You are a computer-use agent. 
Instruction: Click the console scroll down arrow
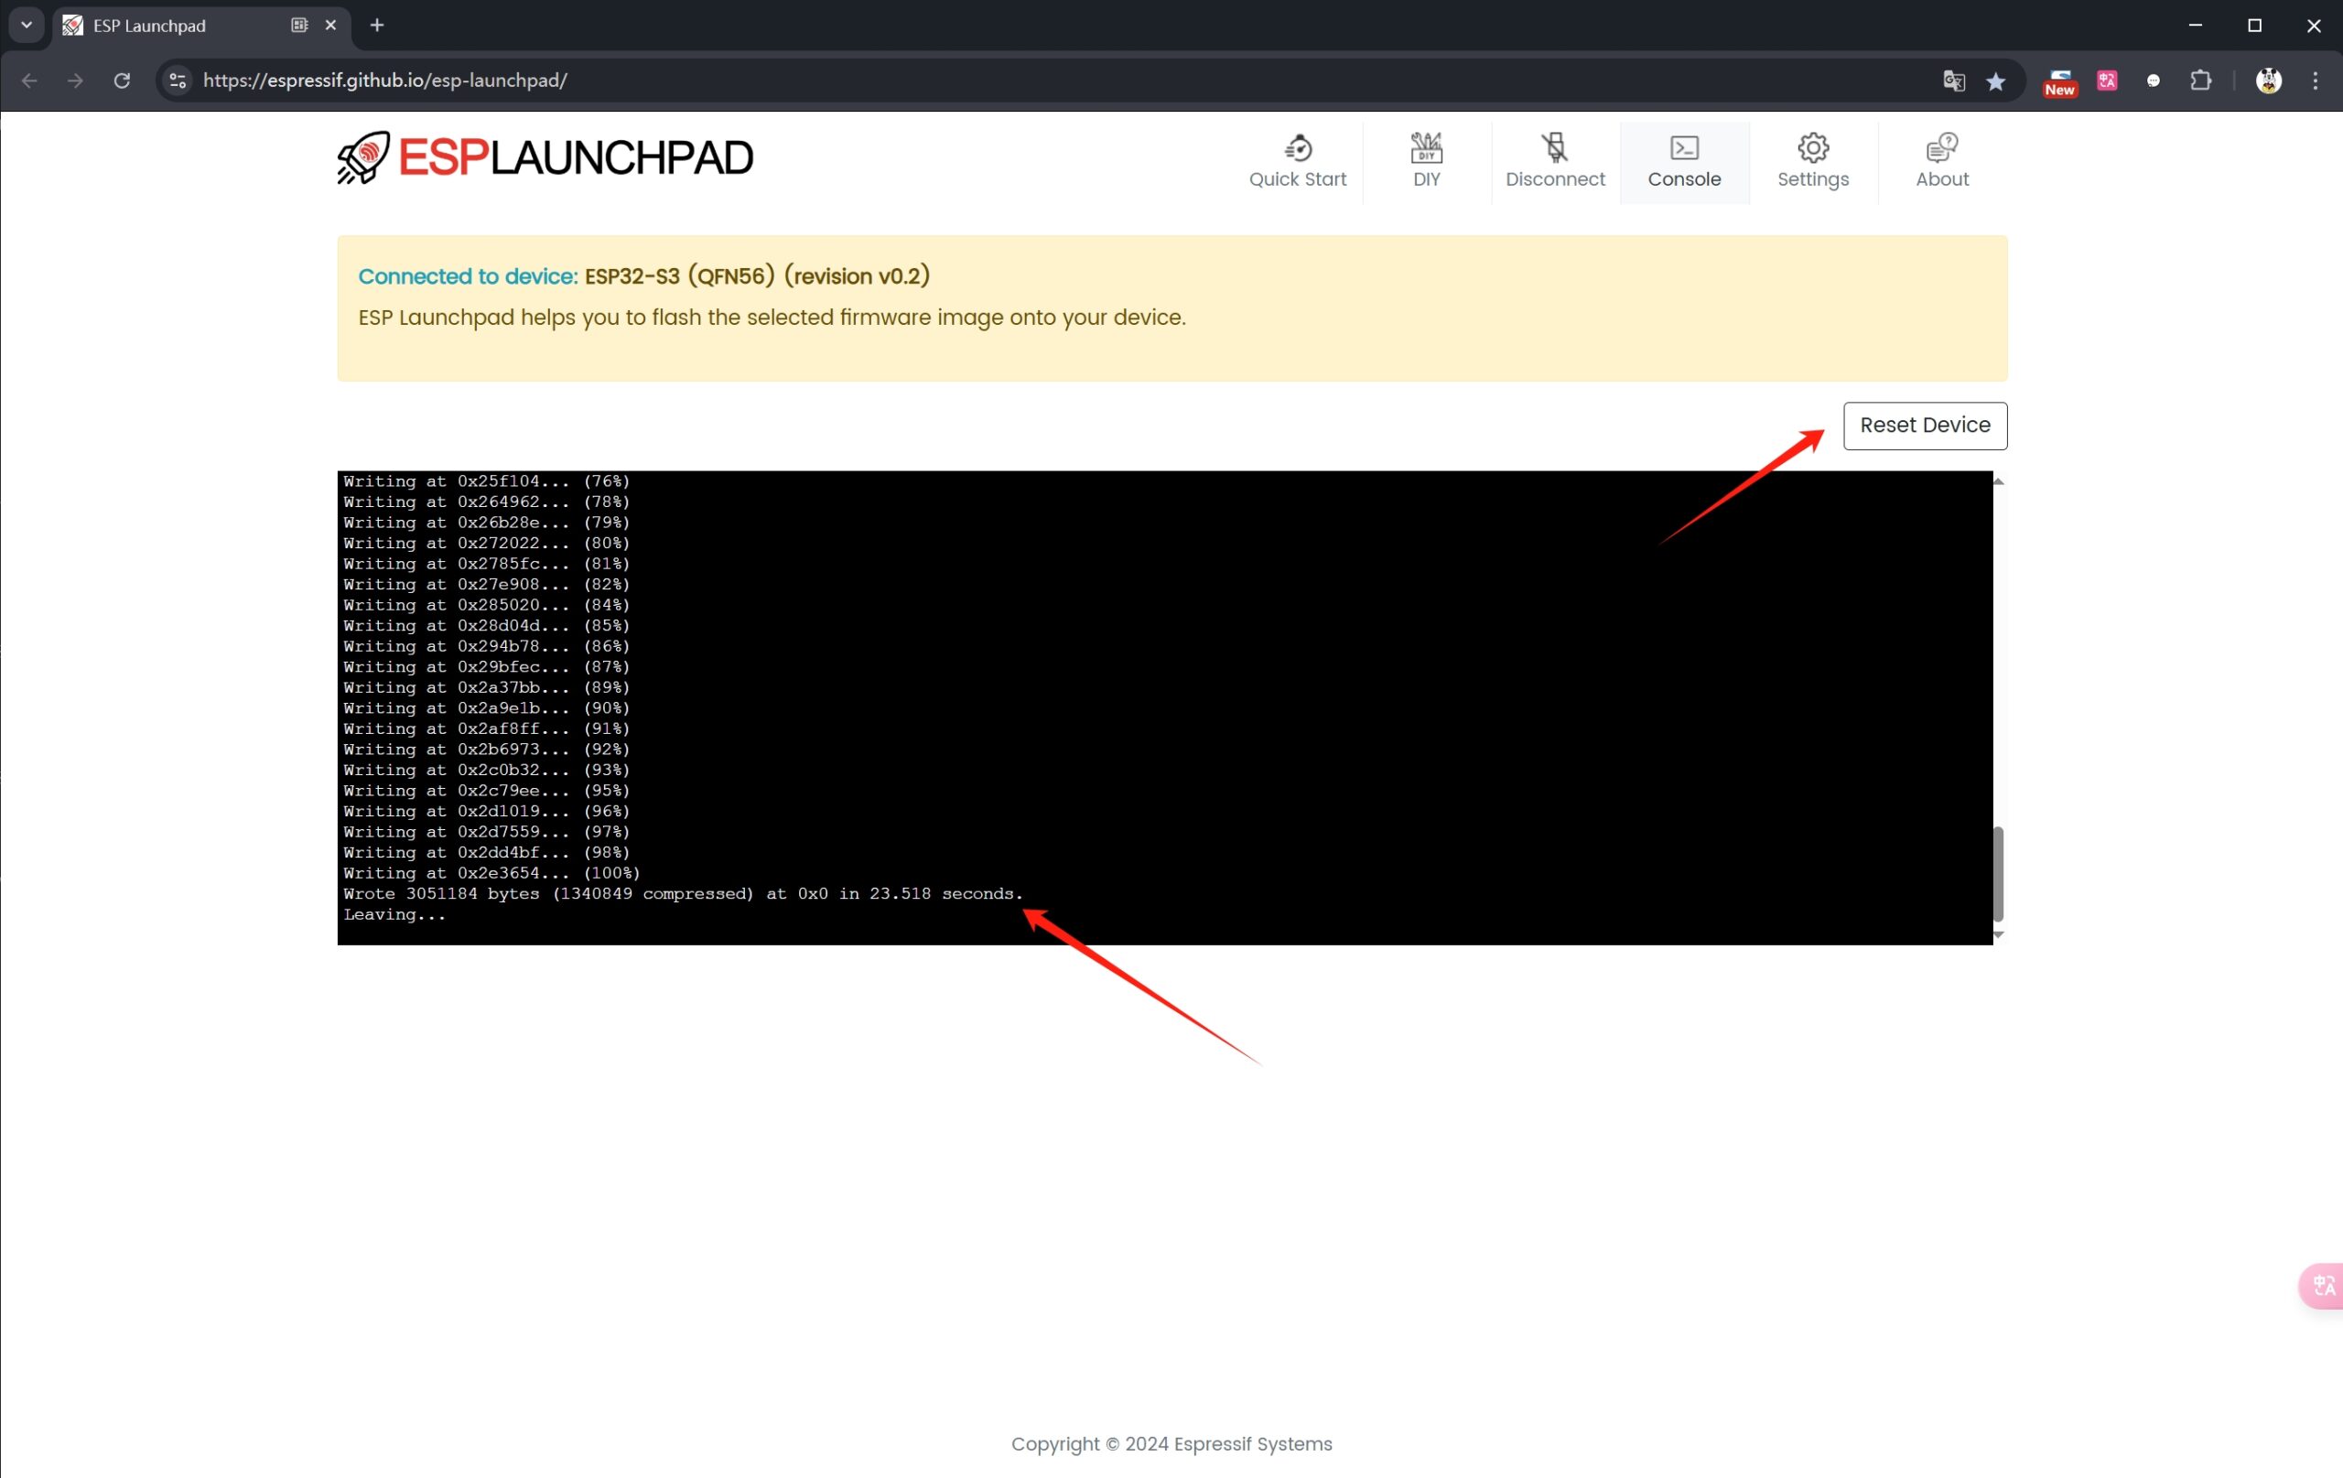[1998, 934]
